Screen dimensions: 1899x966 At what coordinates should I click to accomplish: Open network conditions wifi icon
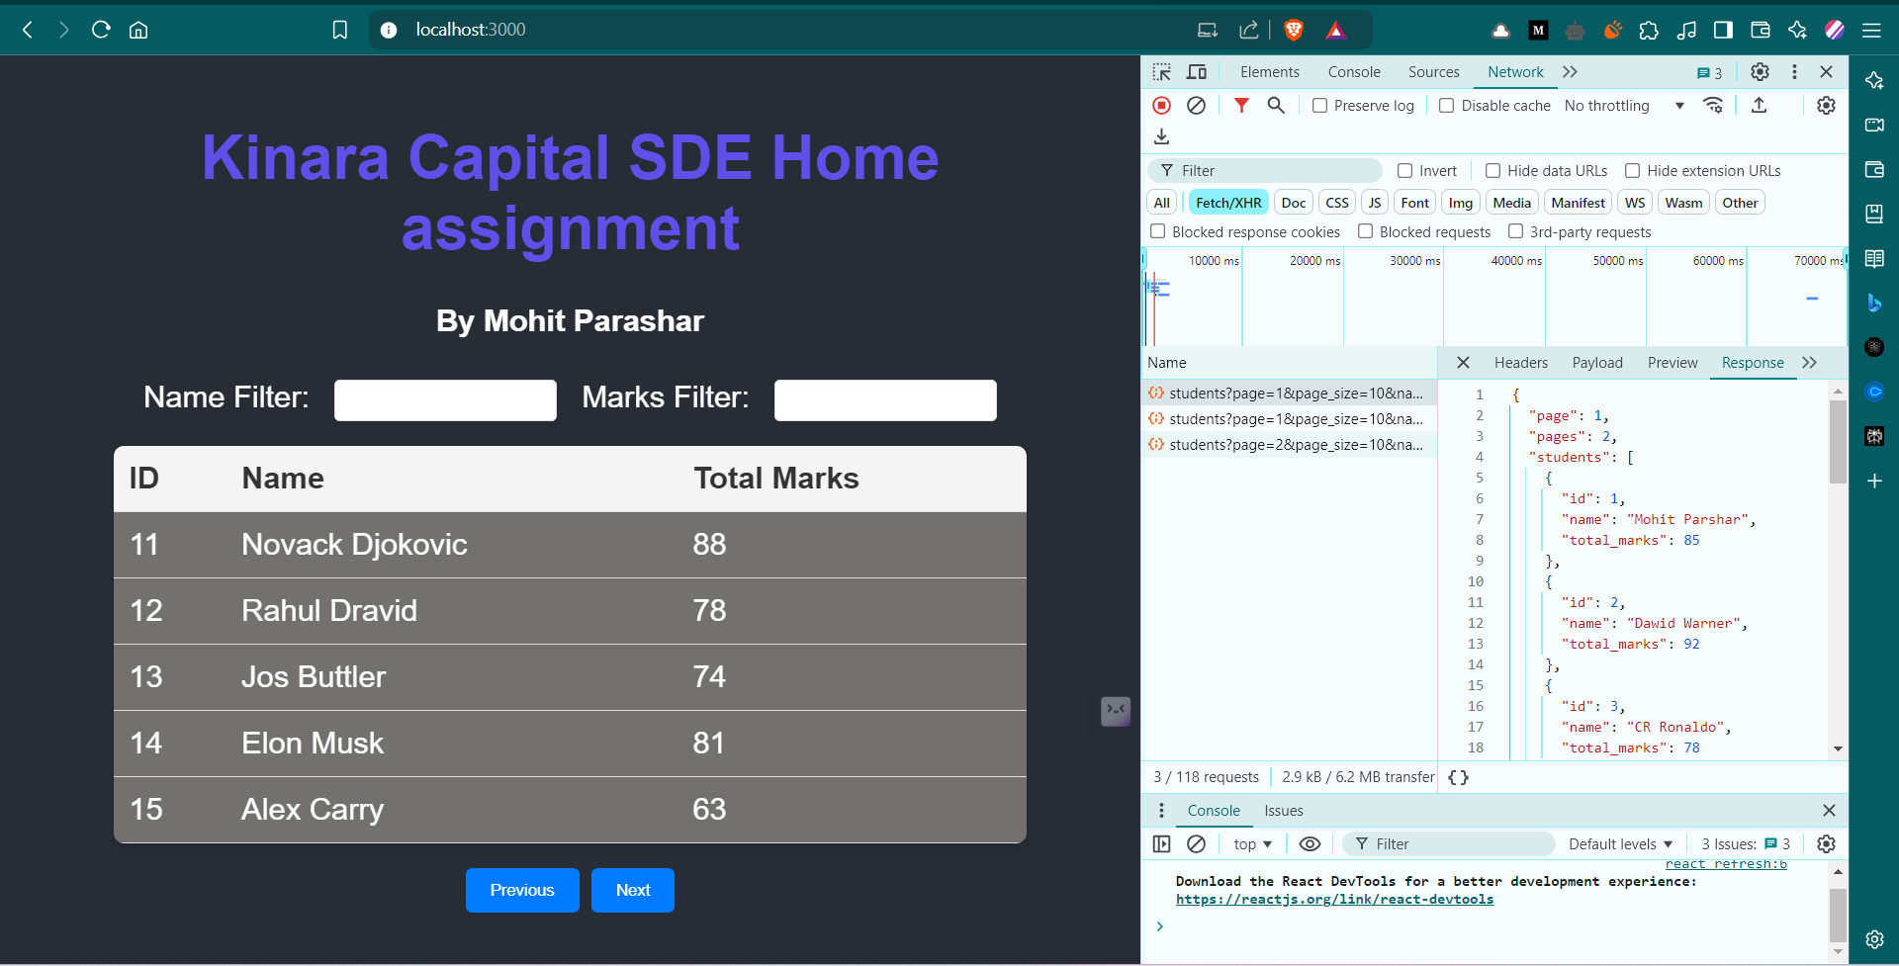tap(1713, 105)
